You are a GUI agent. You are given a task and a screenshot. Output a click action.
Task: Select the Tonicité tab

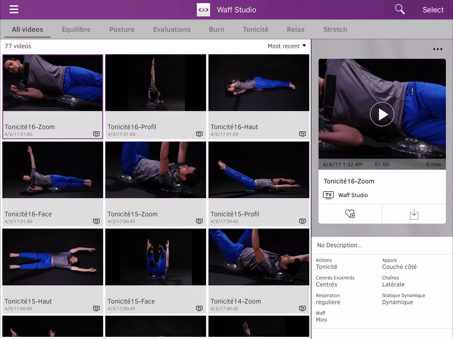255,29
